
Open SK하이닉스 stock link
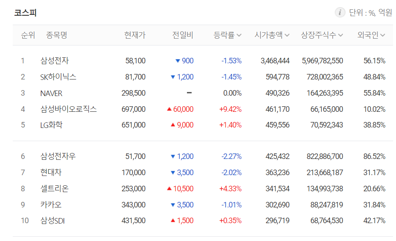coord(58,77)
